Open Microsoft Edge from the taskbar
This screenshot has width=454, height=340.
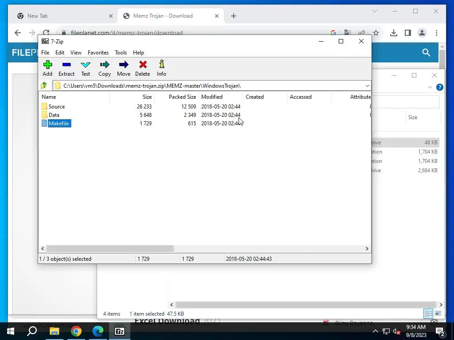point(98,331)
